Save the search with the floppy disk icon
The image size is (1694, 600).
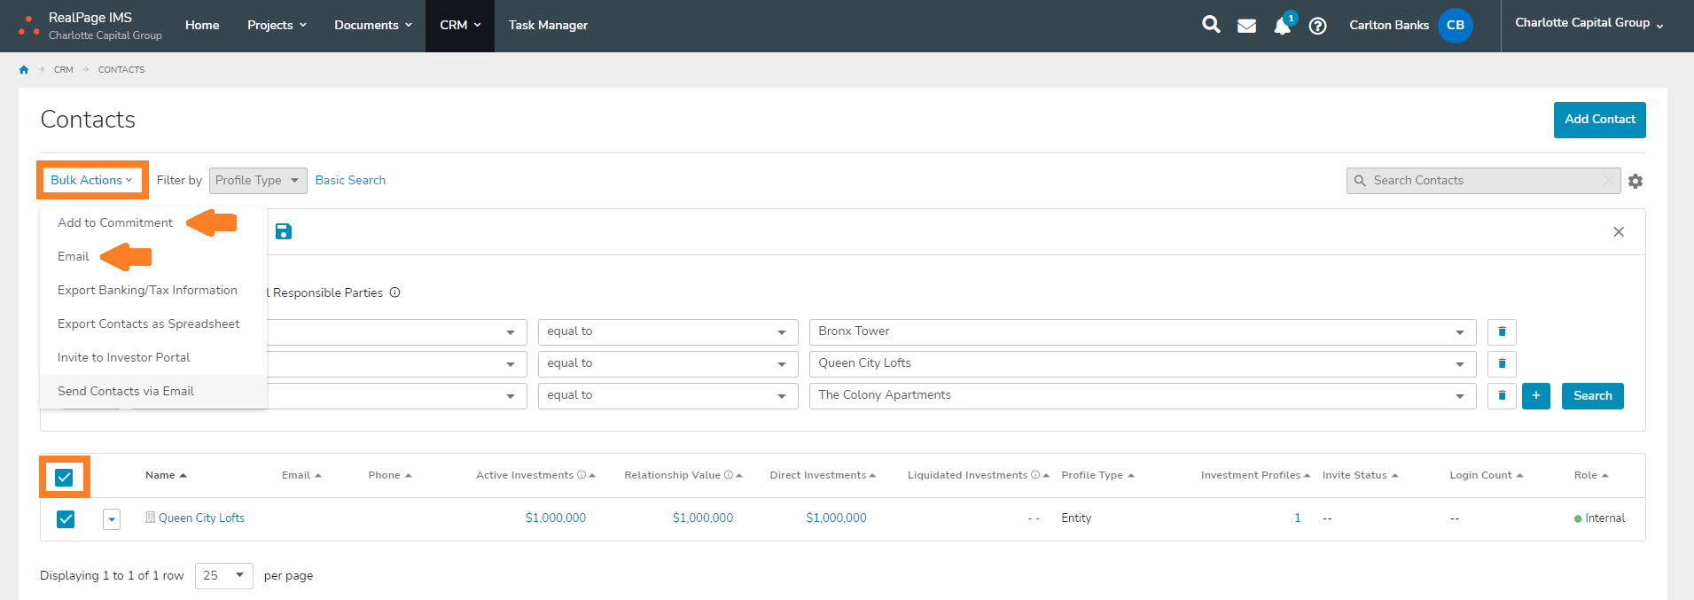[284, 231]
